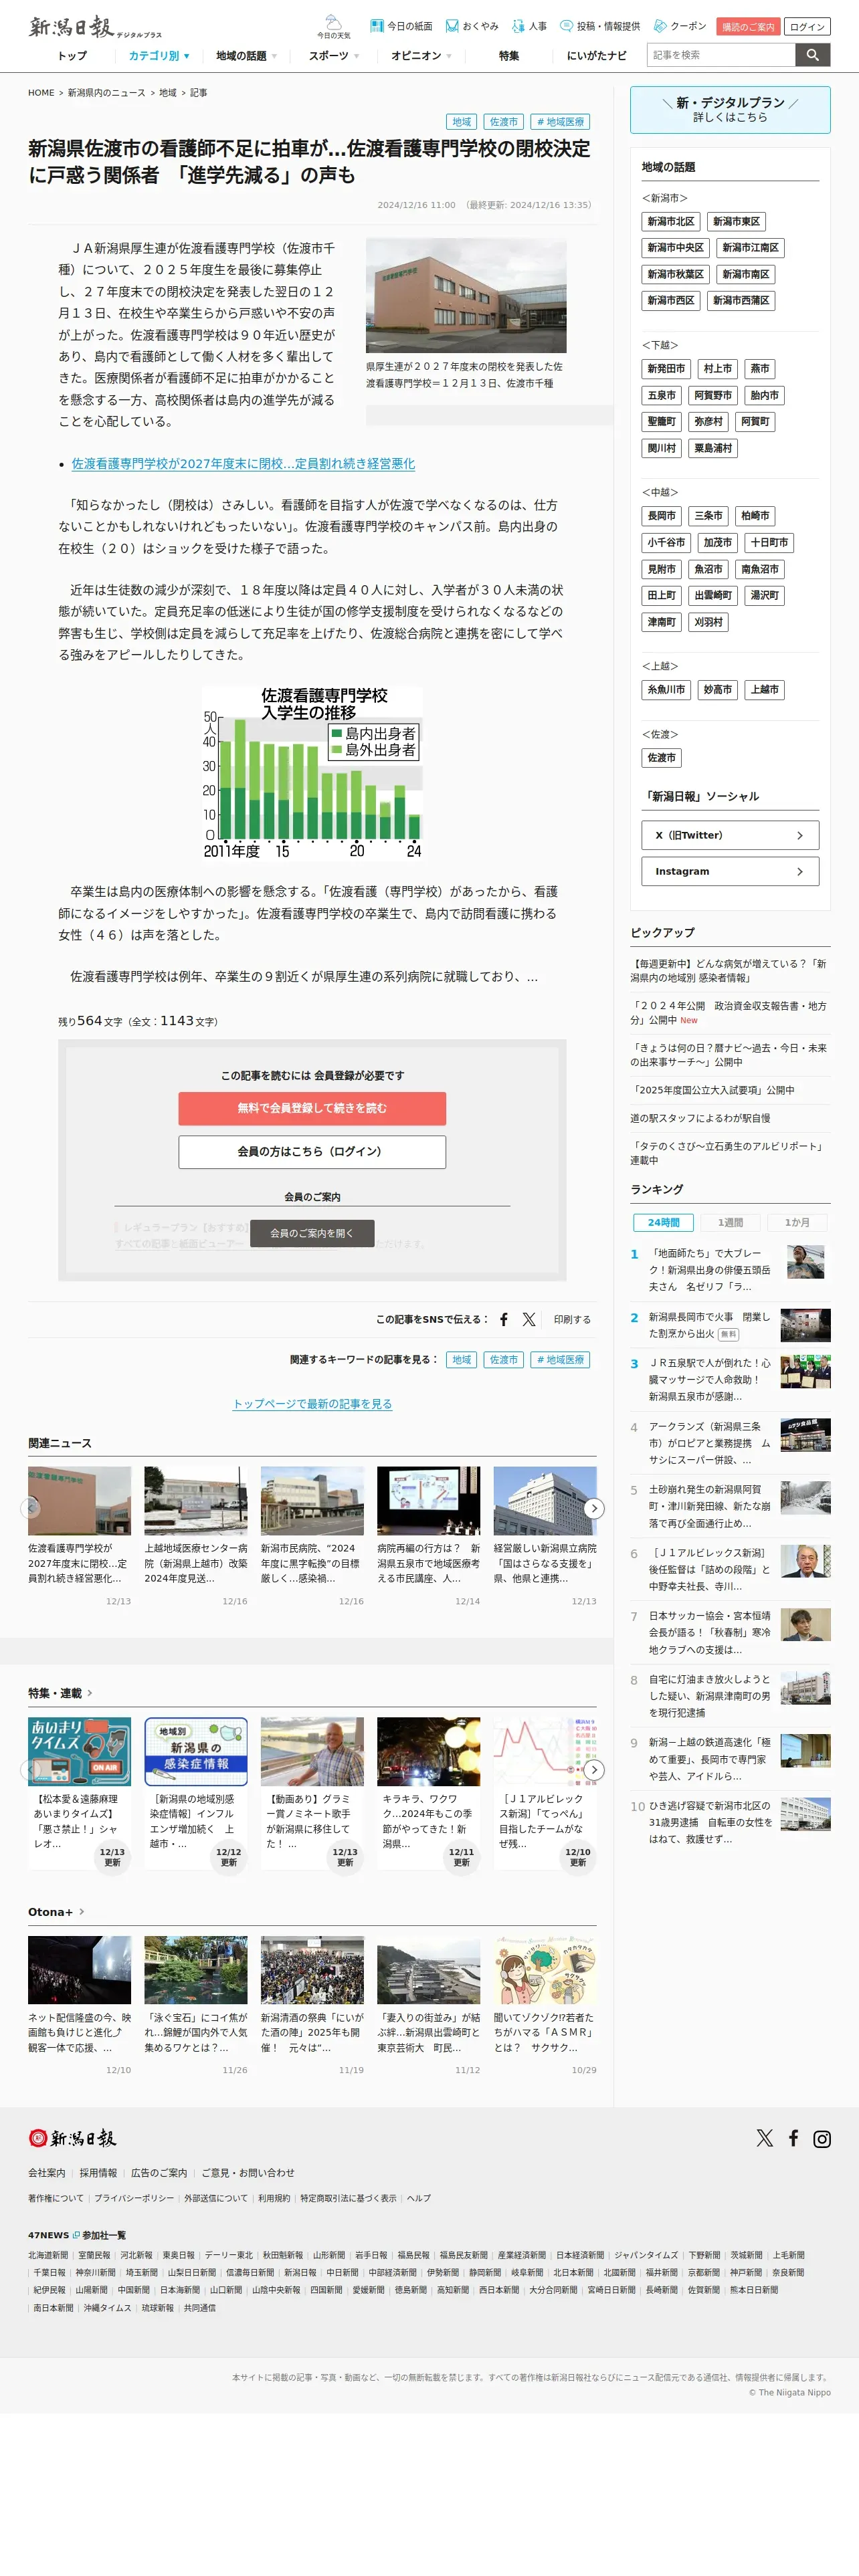Select 24時間 ranking tab

[664, 1222]
